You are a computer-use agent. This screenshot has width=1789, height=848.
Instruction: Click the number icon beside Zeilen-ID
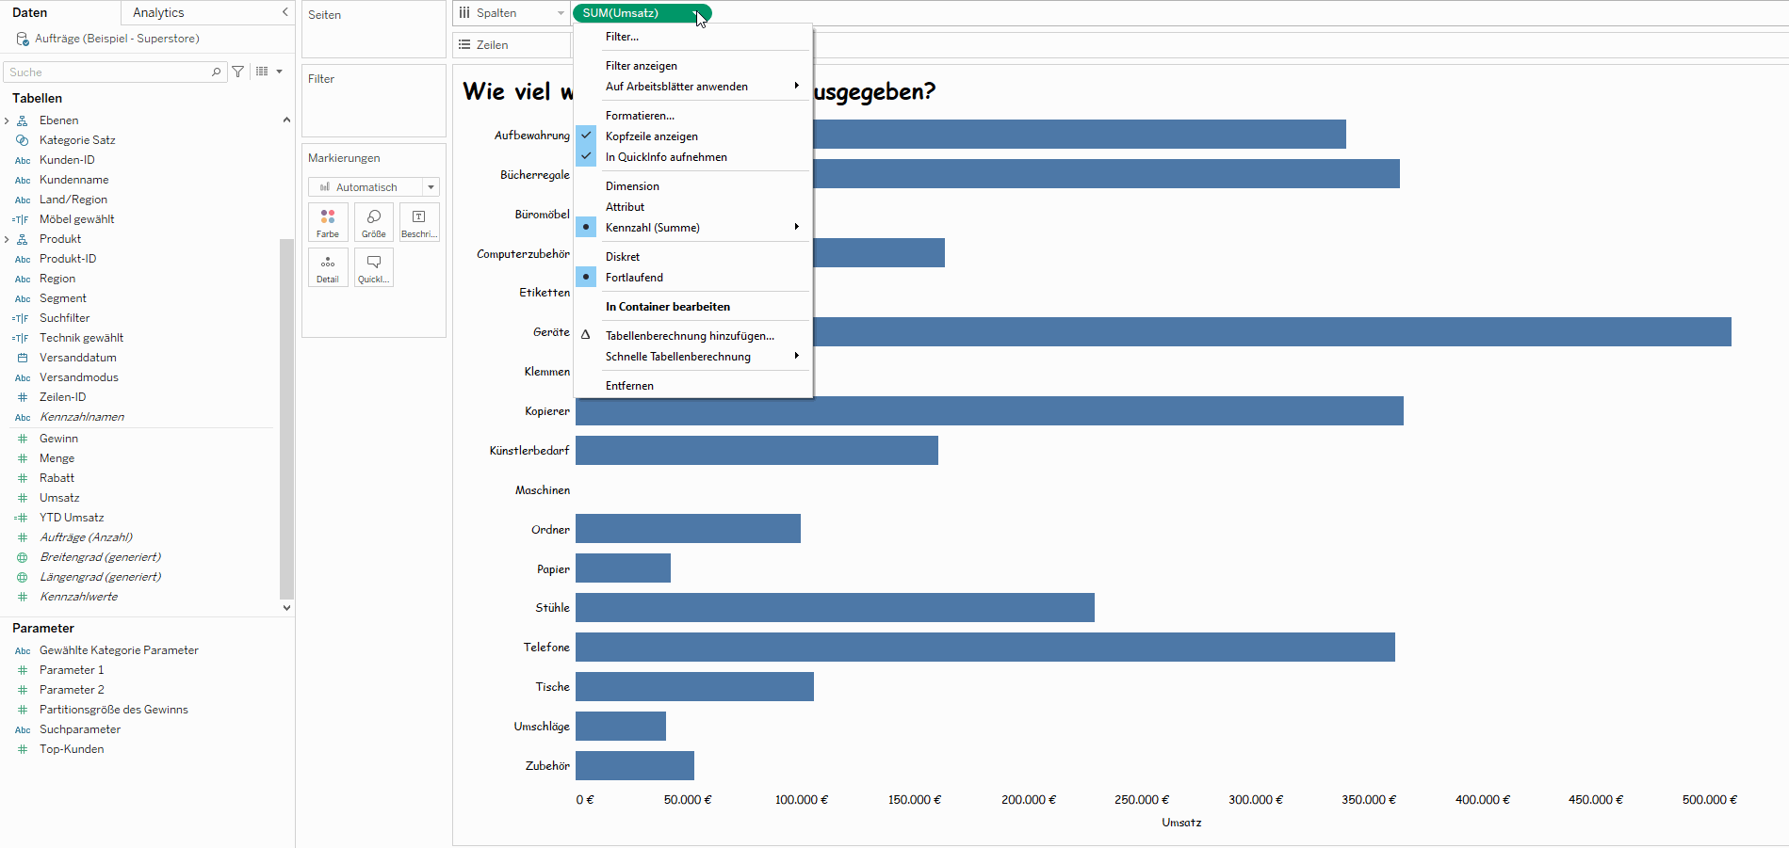[x=23, y=397]
